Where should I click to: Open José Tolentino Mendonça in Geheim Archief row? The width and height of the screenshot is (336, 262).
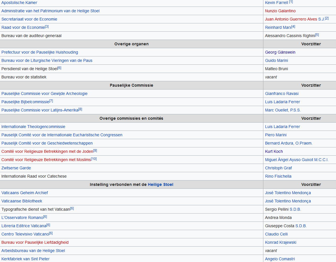pos(288,193)
